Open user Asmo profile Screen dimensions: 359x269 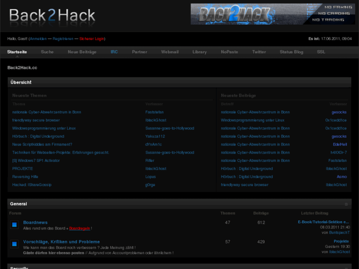[x=342, y=177]
